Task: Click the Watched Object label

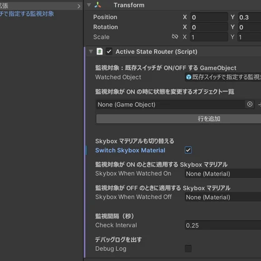Action: pyautogui.click(x=118, y=77)
